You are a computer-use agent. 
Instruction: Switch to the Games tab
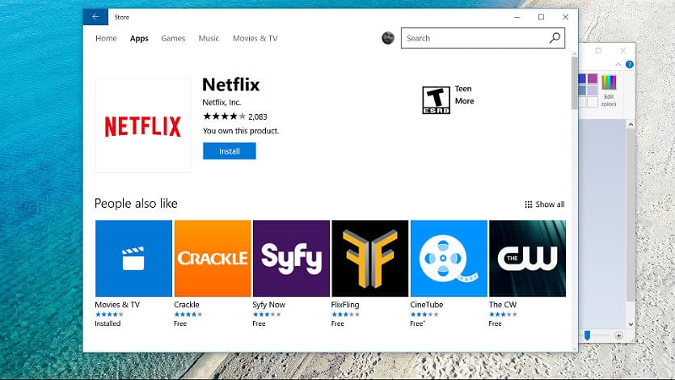tap(173, 38)
